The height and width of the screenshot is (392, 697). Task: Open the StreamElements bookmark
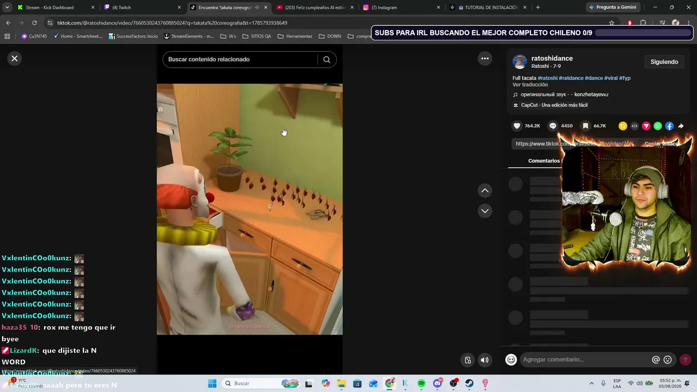pyautogui.click(x=189, y=36)
